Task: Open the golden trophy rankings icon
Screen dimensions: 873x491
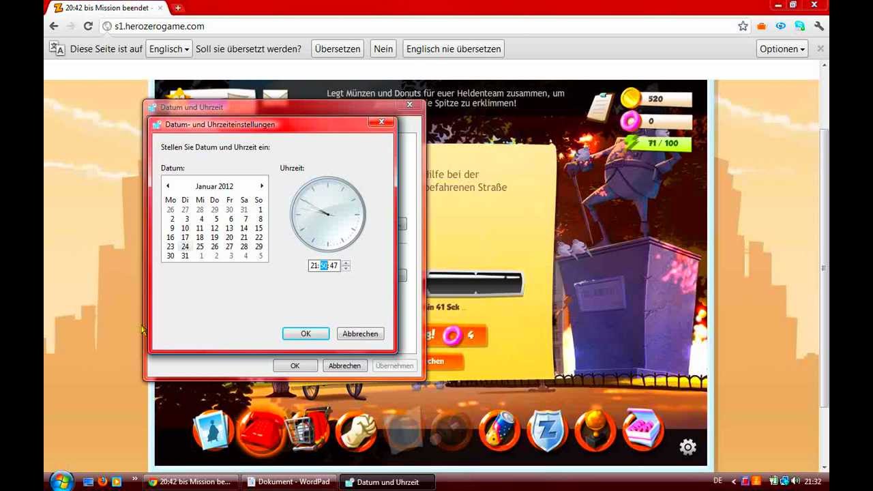Action: (x=595, y=430)
